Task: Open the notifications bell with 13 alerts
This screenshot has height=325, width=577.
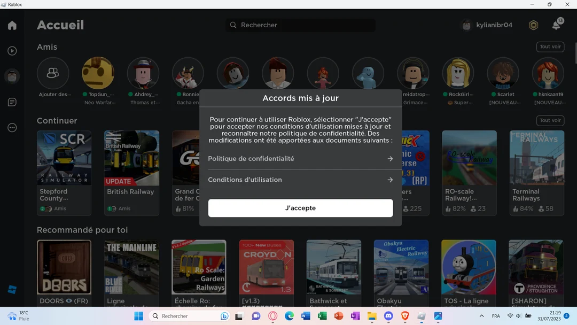Action: [557, 25]
